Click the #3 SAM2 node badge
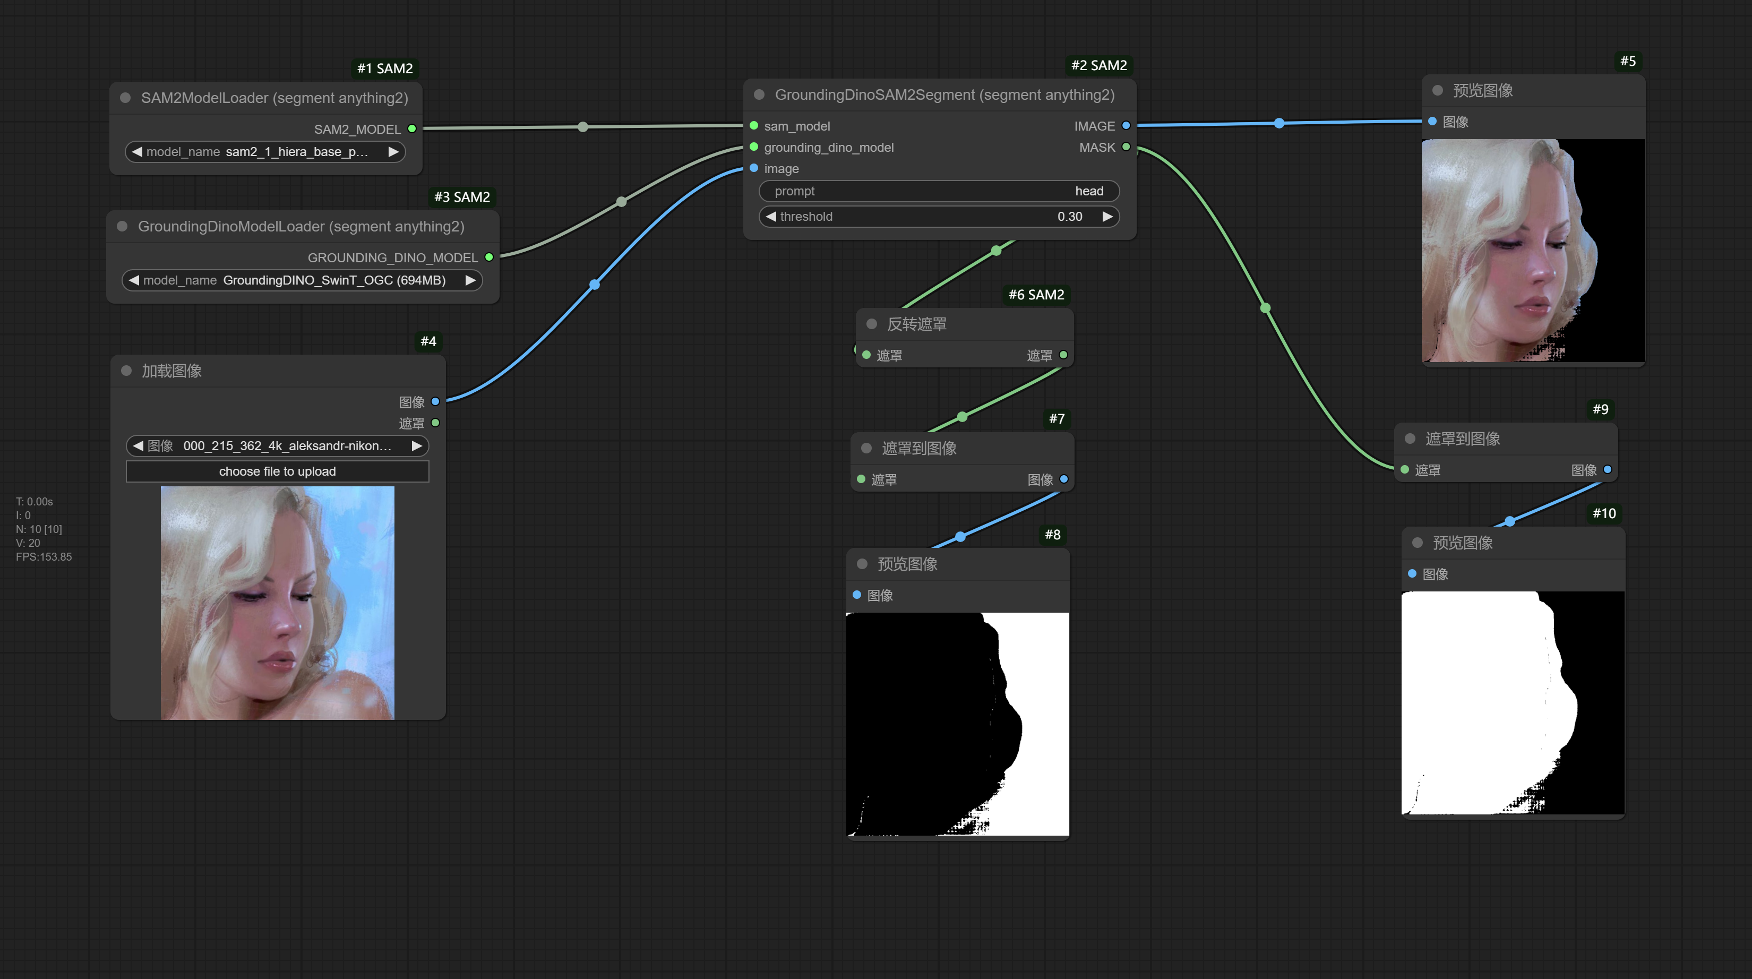Screen dimensions: 1752x979 (x=462, y=196)
